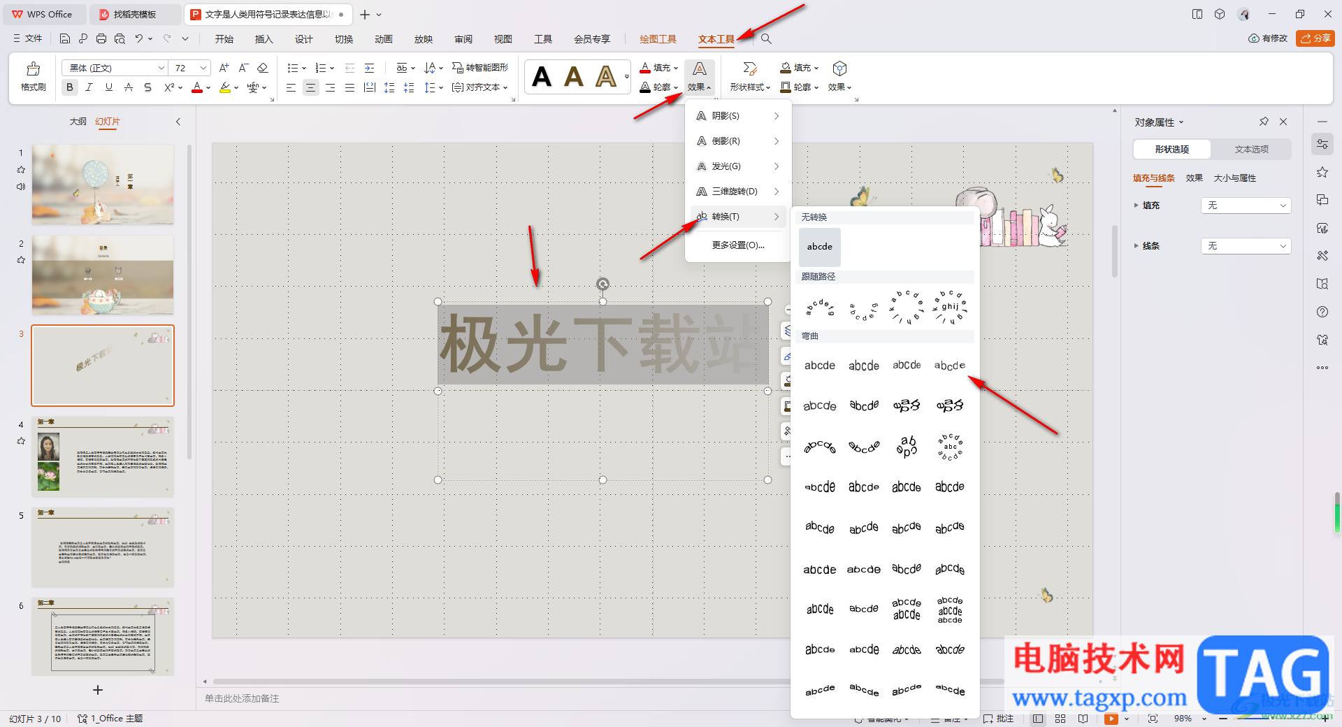Open the 对齐文本 dropdown
This screenshot has width=1342, height=727.
pos(479,87)
